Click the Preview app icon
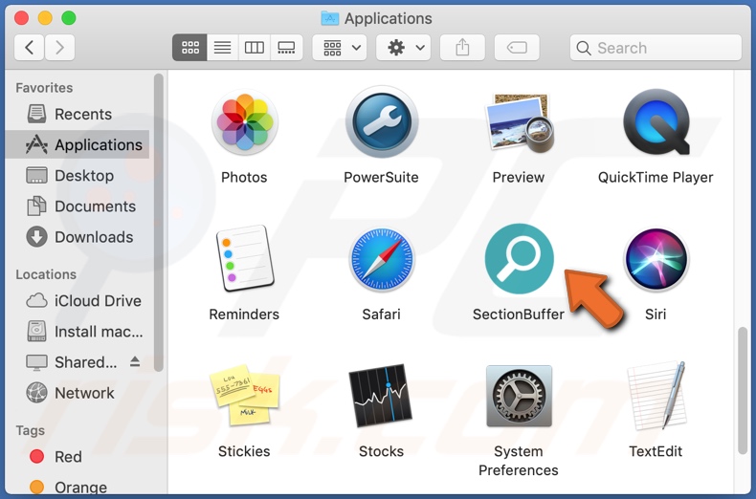 pos(519,122)
